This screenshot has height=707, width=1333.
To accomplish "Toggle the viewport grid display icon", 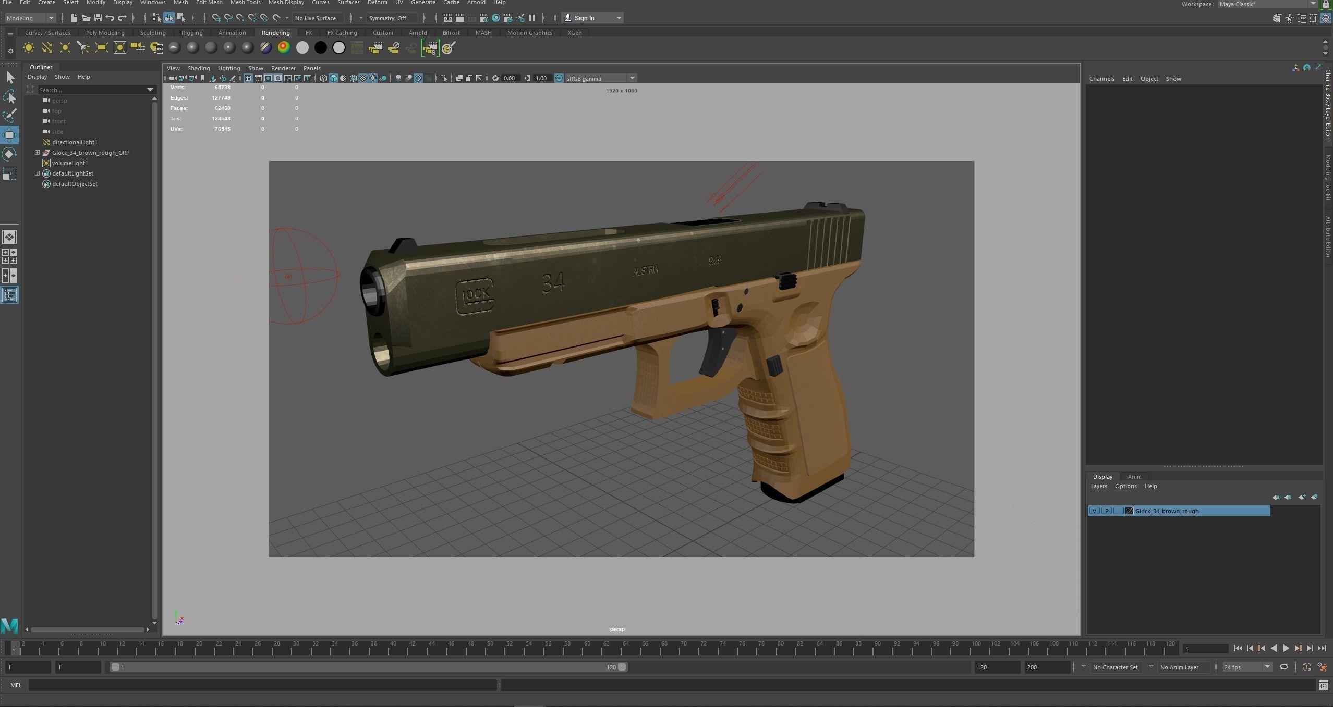I will 248,79.
